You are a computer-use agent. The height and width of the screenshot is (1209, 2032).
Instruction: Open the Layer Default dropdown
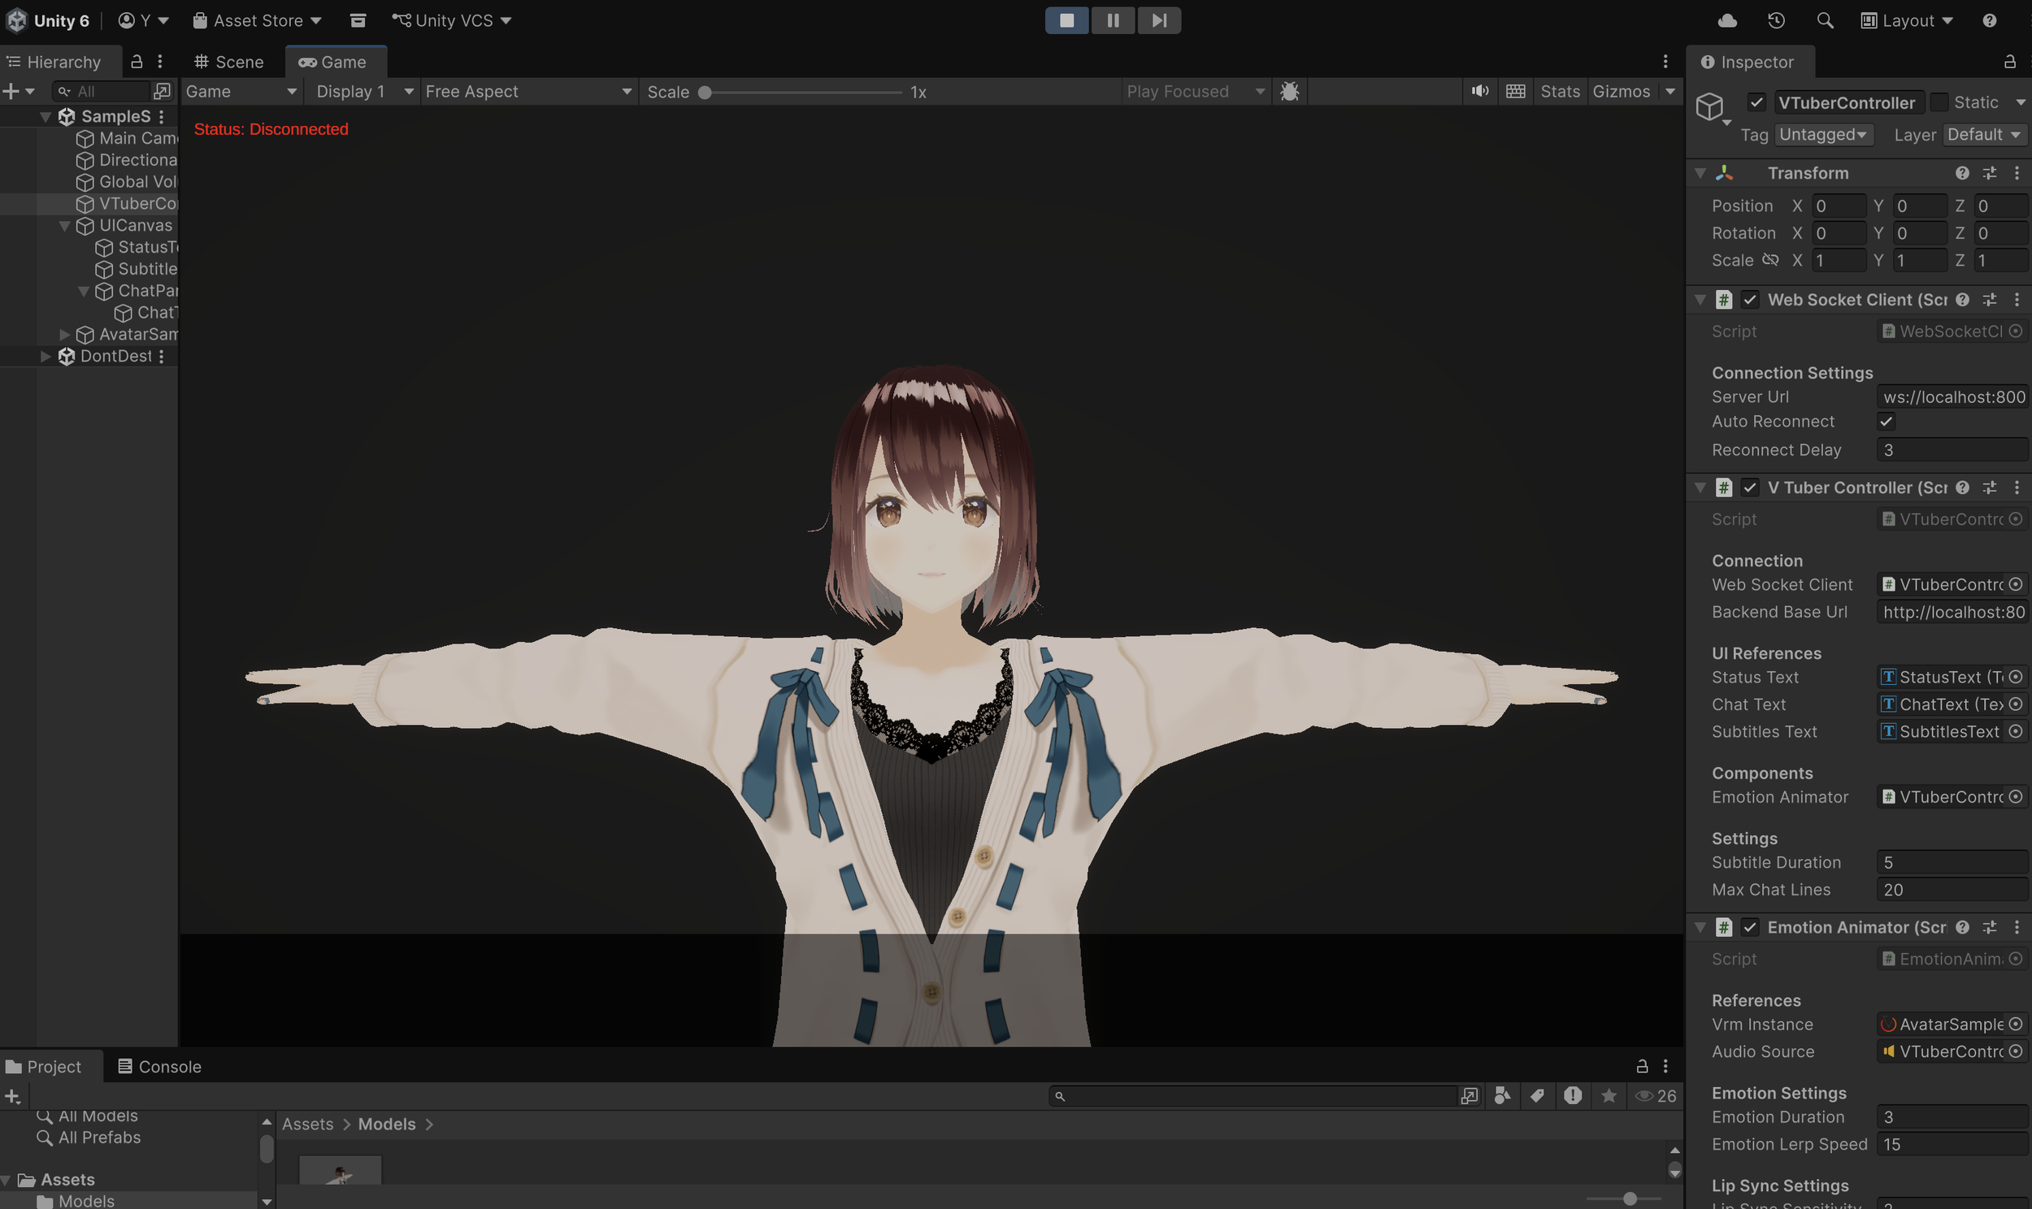(1983, 134)
